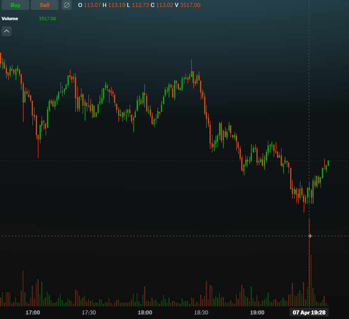Click the orange Sell button
This screenshot has width=349, height=319.
pyautogui.click(x=44, y=5)
